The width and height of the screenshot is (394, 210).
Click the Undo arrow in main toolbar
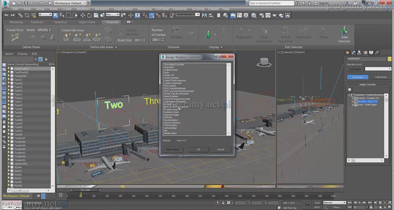(6, 15)
